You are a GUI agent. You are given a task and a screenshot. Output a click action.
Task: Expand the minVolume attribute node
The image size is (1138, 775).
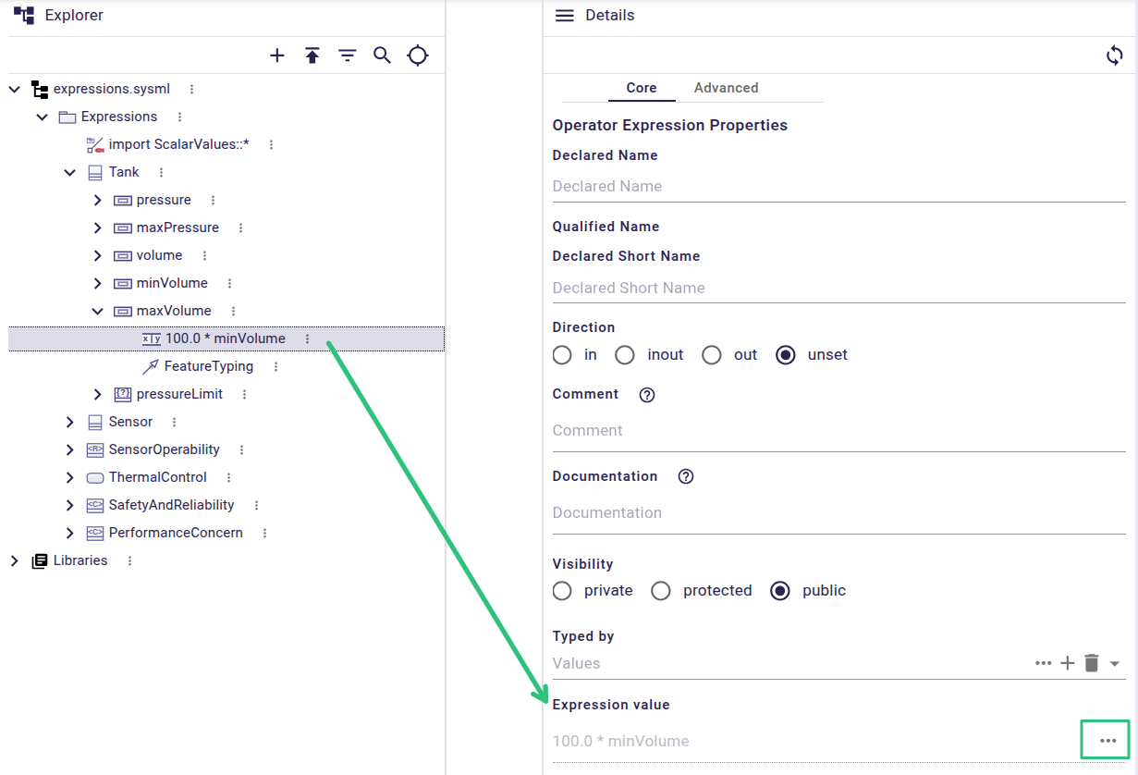tap(97, 283)
